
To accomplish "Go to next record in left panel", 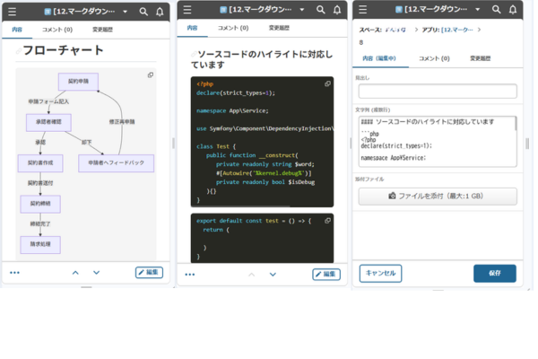I will pyautogui.click(x=97, y=273).
